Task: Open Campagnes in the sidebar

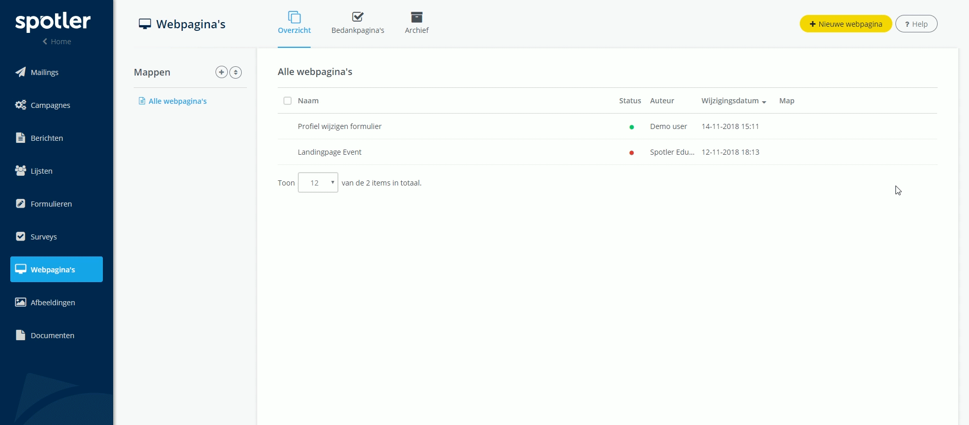Action: tap(57, 105)
